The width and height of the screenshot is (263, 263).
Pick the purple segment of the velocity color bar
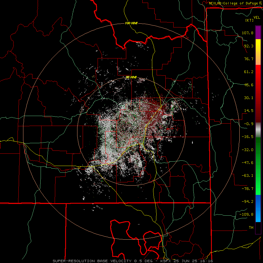[258, 32]
